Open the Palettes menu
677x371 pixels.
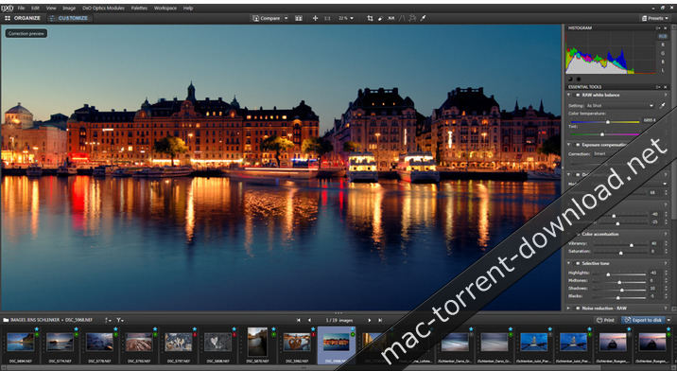pos(139,8)
